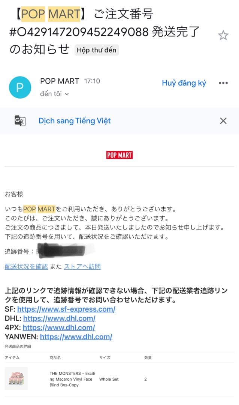Click Huỷ đăng ký to unsubscribe
The image size is (239, 405).
pyautogui.click(x=184, y=83)
